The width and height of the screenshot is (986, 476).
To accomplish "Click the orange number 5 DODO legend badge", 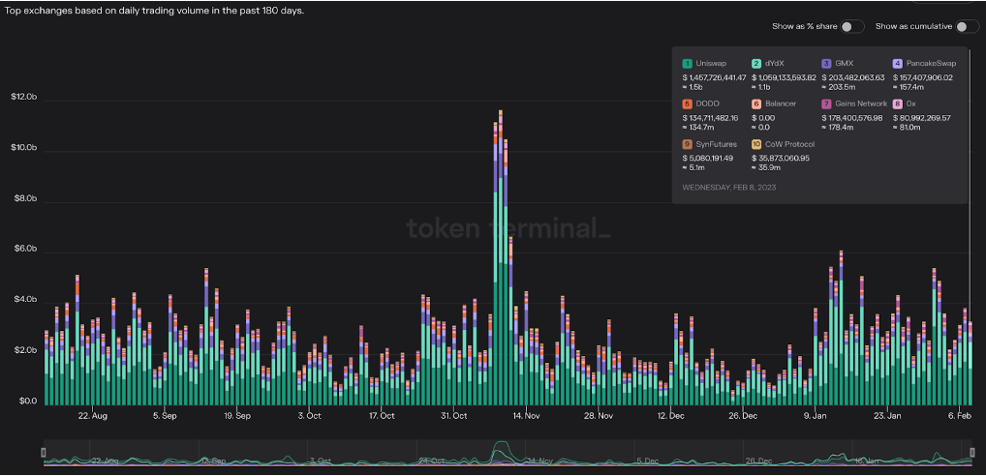I will pos(687,104).
